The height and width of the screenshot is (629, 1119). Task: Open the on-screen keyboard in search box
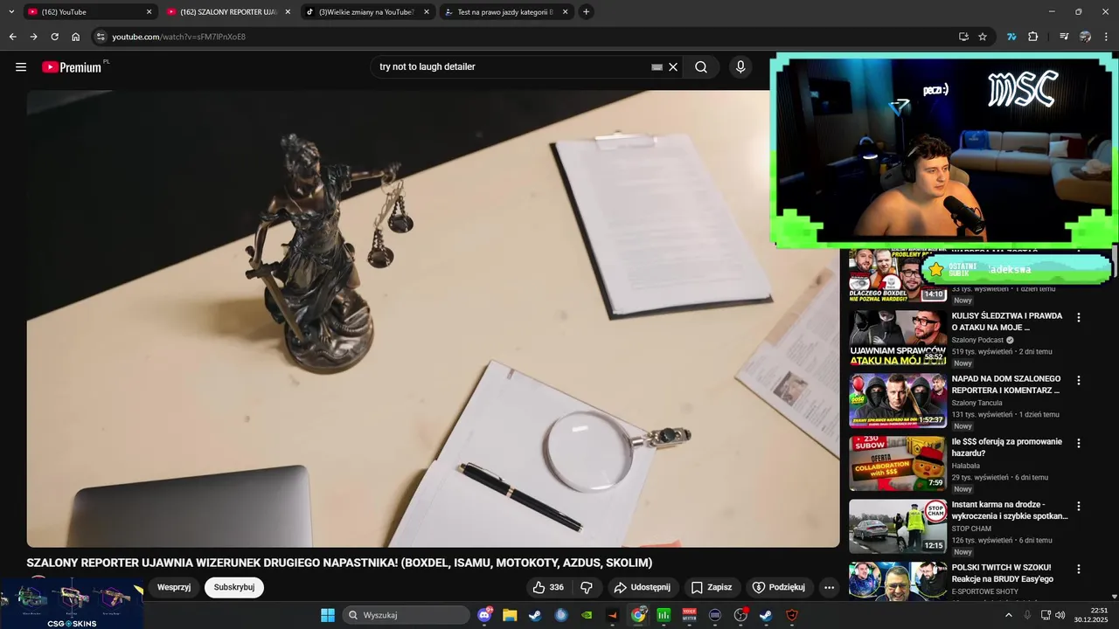point(657,67)
